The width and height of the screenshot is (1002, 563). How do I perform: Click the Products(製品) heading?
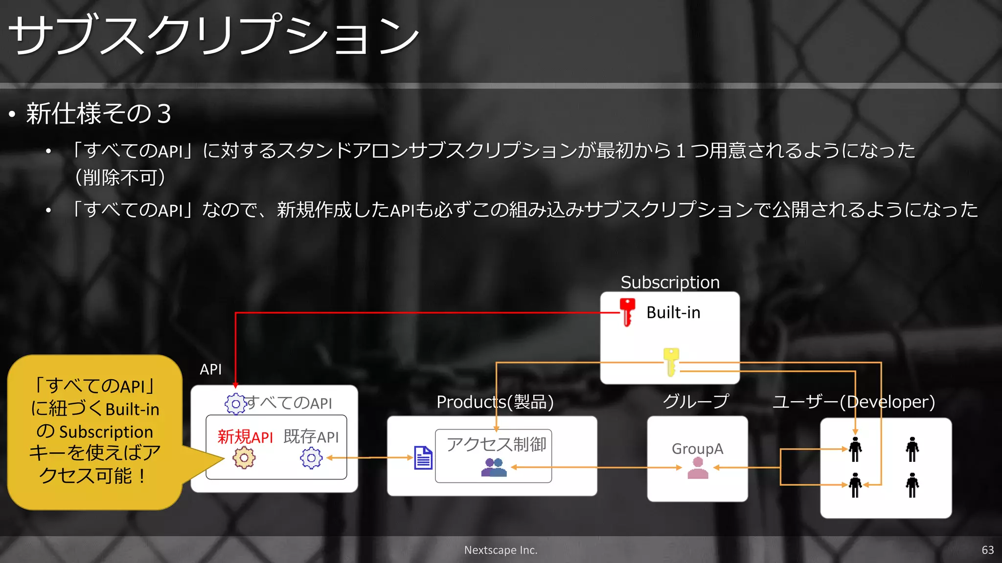pyautogui.click(x=495, y=402)
